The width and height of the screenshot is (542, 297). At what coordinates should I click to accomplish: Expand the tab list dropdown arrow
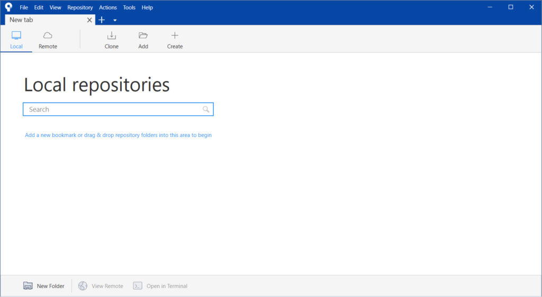[x=115, y=21]
